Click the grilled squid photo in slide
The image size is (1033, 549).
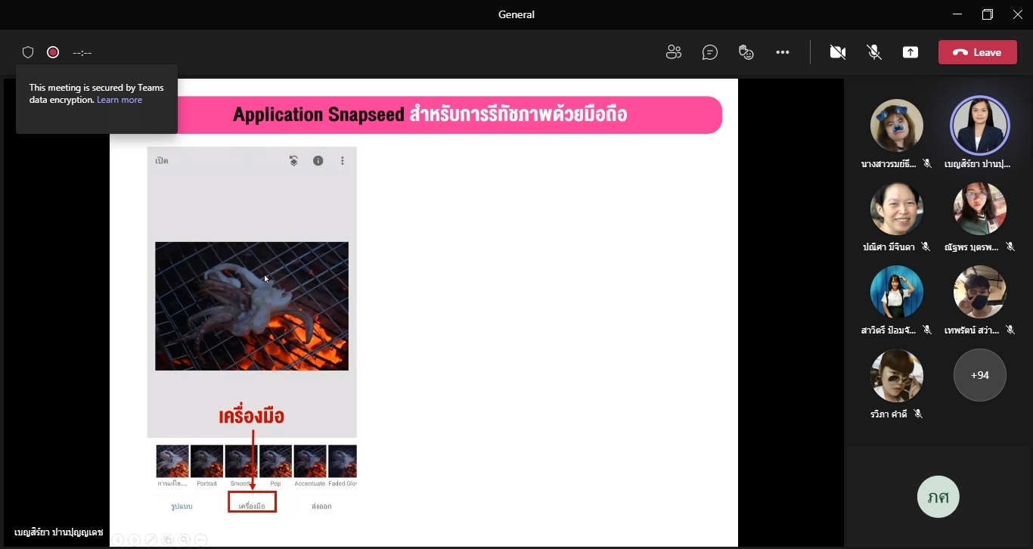[252, 306]
